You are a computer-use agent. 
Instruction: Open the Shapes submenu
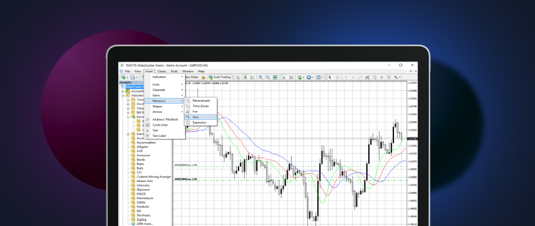[x=165, y=106]
